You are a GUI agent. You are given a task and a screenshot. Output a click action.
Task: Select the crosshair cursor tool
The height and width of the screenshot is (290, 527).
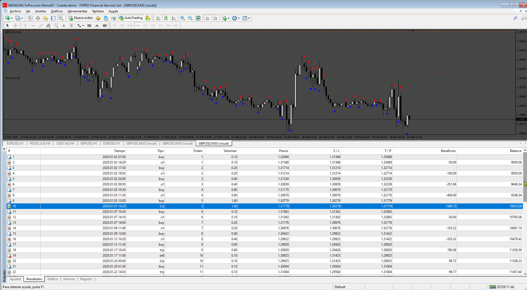(16, 26)
